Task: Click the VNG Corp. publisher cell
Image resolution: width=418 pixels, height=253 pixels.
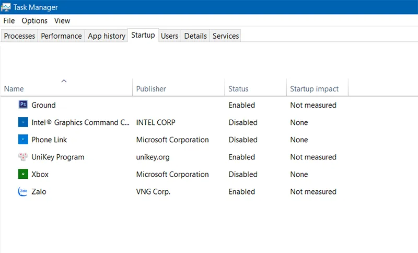Action: (153, 192)
